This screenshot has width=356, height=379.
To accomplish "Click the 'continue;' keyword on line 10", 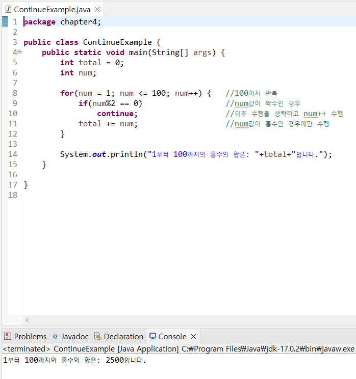I will point(117,114).
